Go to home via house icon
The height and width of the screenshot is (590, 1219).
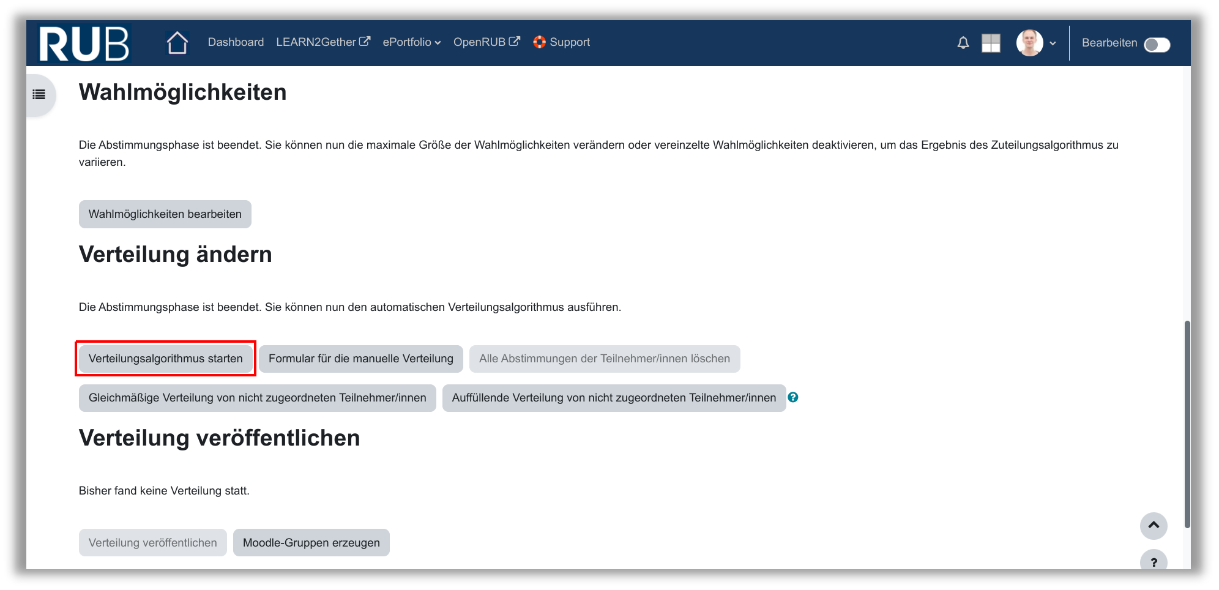coord(177,43)
